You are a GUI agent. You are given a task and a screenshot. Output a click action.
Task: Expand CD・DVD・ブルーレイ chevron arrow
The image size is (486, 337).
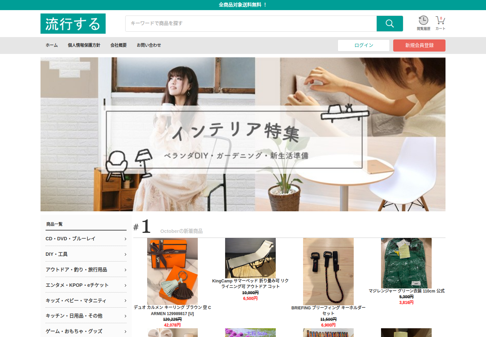pos(125,239)
